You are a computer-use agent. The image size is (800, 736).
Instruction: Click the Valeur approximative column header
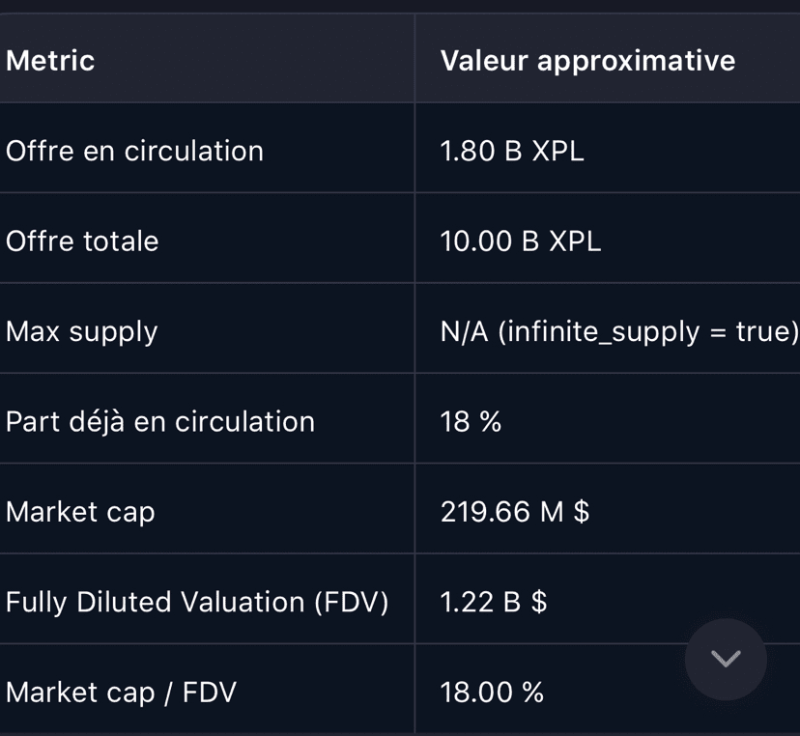tap(587, 61)
